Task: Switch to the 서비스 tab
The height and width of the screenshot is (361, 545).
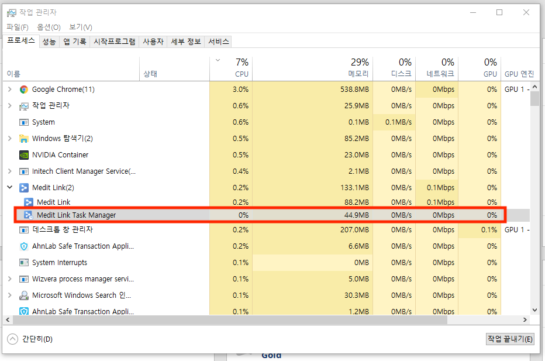Action: (x=219, y=42)
